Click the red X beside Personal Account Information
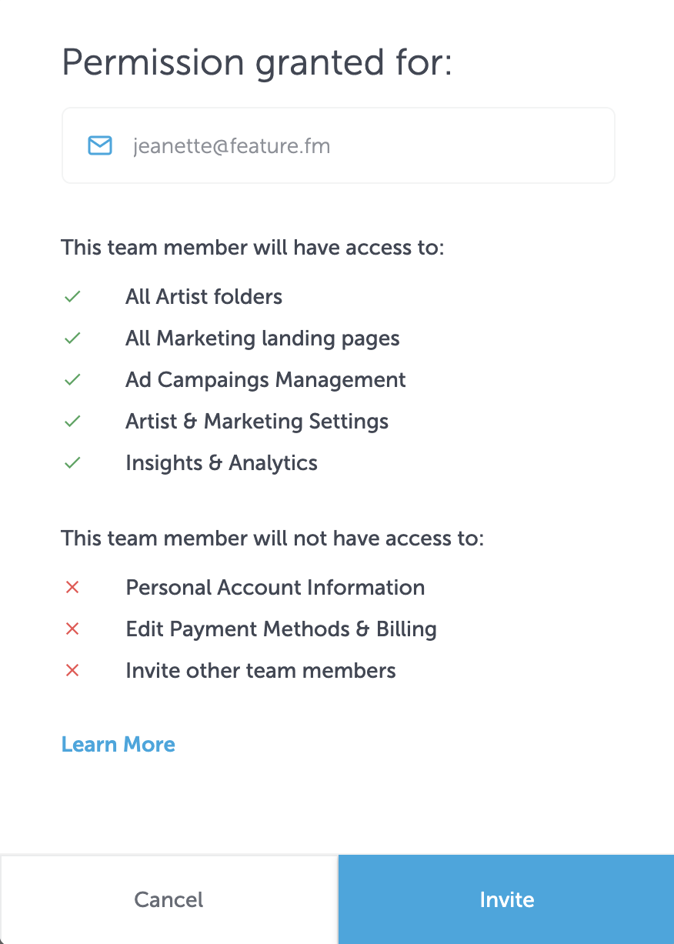 coord(72,588)
